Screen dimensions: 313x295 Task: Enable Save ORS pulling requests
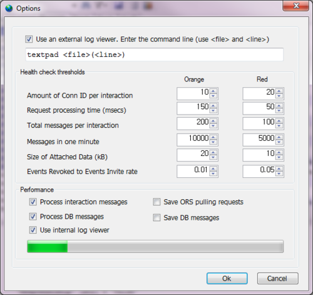pyautogui.click(x=156, y=202)
